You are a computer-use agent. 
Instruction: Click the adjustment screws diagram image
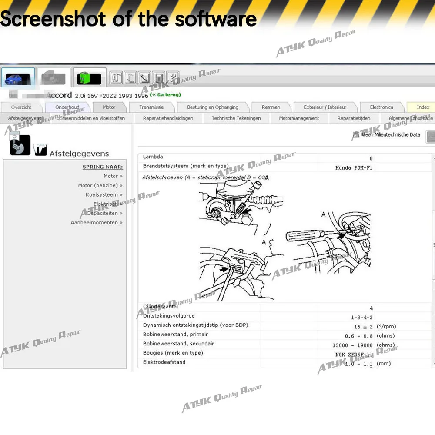[x=284, y=240]
